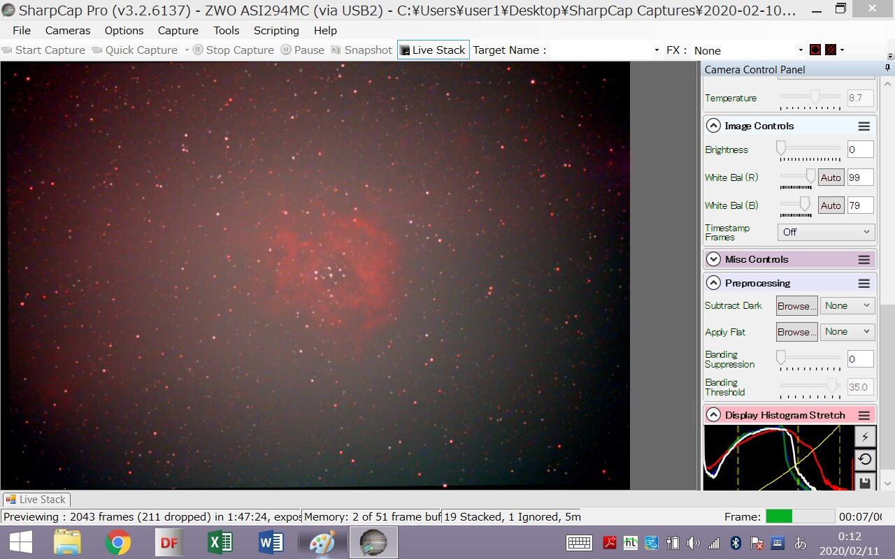895x559 pixels.
Task: Click the Brightness value field
Action: 860,150
